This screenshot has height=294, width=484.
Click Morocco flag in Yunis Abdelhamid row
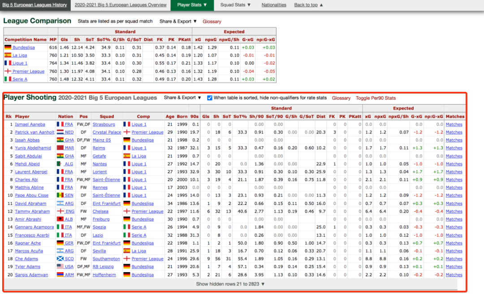[60, 148]
